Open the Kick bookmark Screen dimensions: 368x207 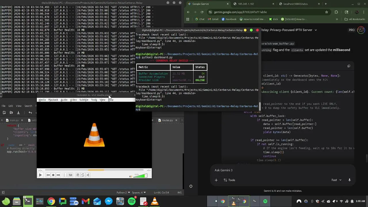273,19
